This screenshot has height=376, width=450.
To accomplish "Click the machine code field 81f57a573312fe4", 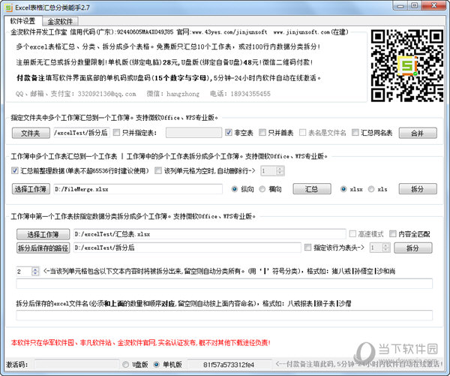I will tap(229, 364).
